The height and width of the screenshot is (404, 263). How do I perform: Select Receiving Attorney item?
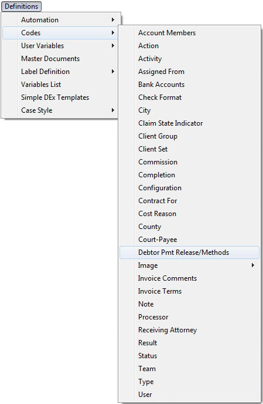[189, 330]
